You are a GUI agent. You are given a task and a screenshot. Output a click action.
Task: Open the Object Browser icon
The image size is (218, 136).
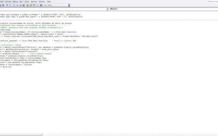pos(34,5)
